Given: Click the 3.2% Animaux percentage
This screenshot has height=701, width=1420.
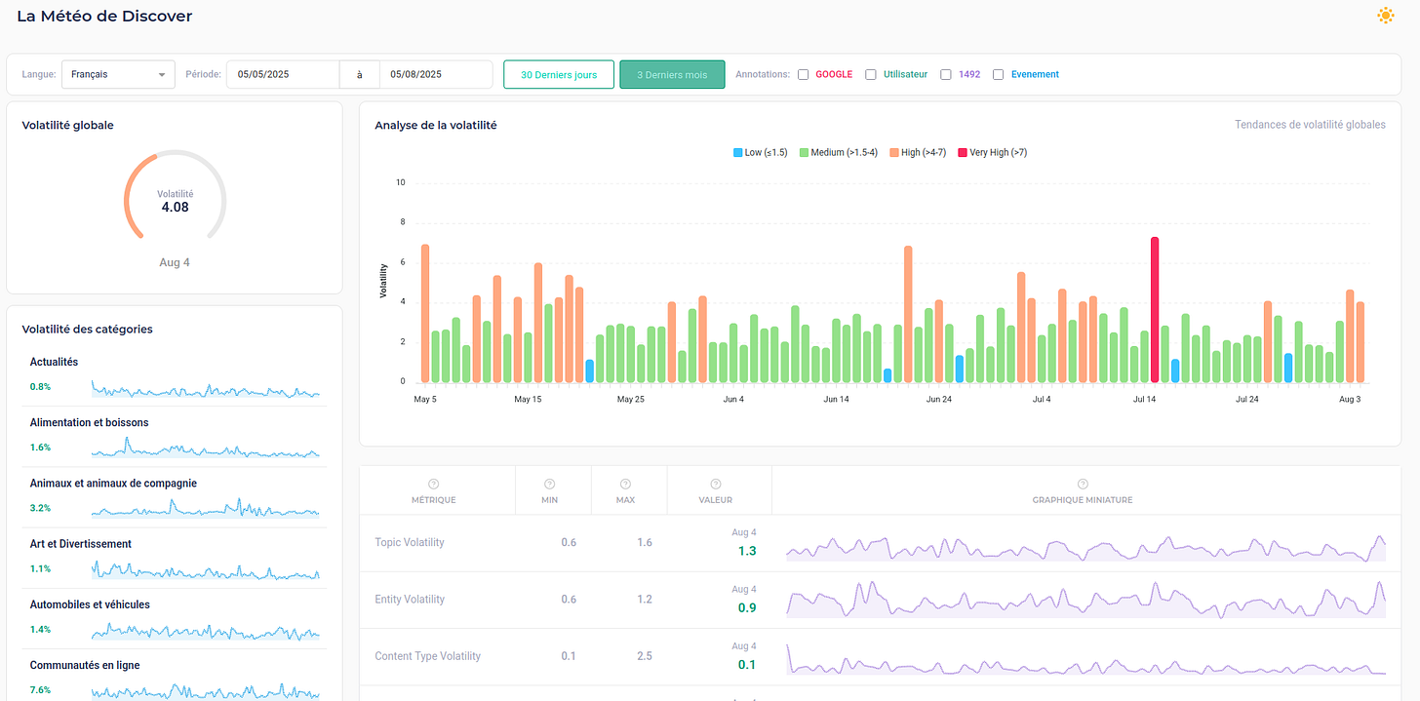Looking at the screenshot, I should [40, 508].
